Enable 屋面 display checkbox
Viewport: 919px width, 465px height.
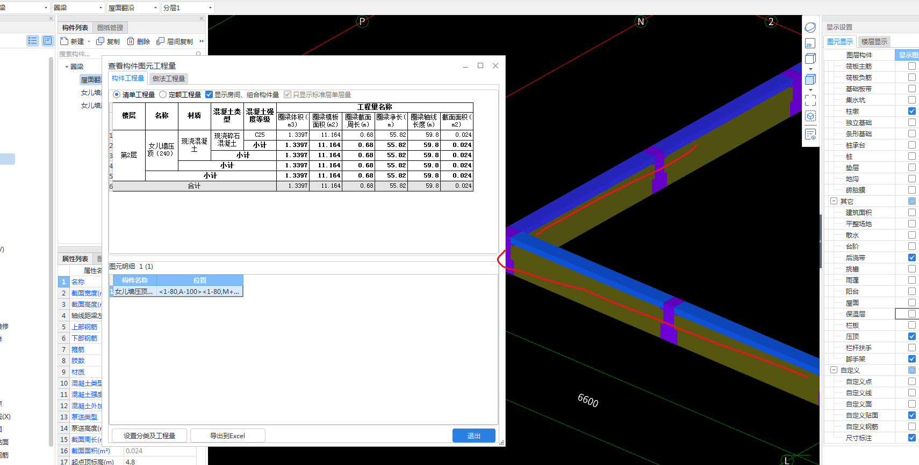pos(912,302)
